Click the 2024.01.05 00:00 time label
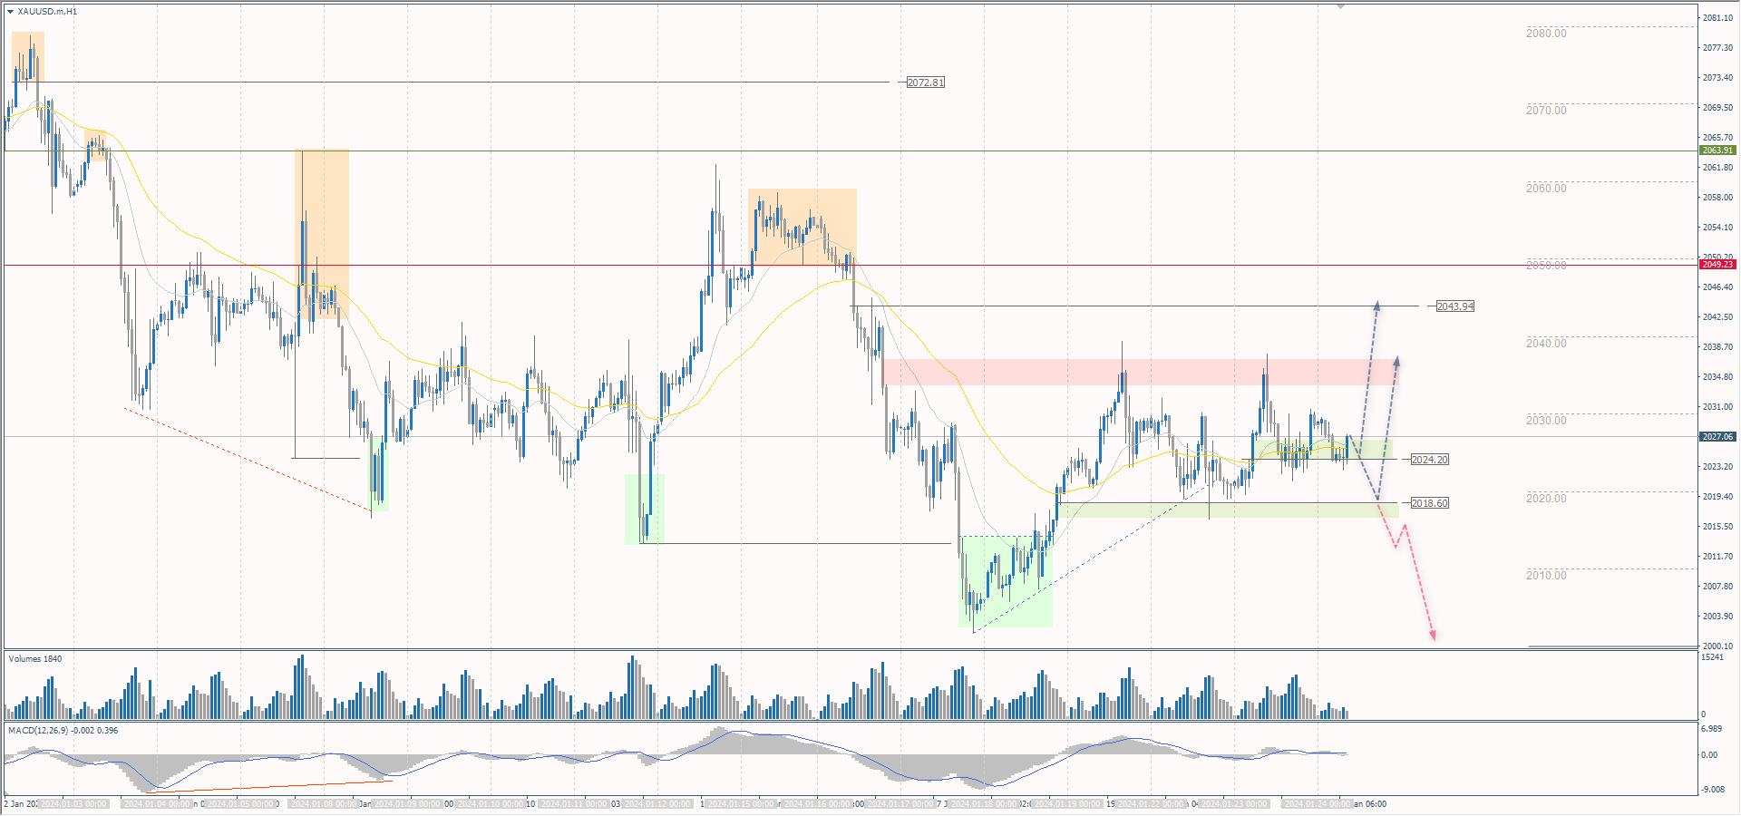The width and height of the screenshot is (1741, 816). 240,804
